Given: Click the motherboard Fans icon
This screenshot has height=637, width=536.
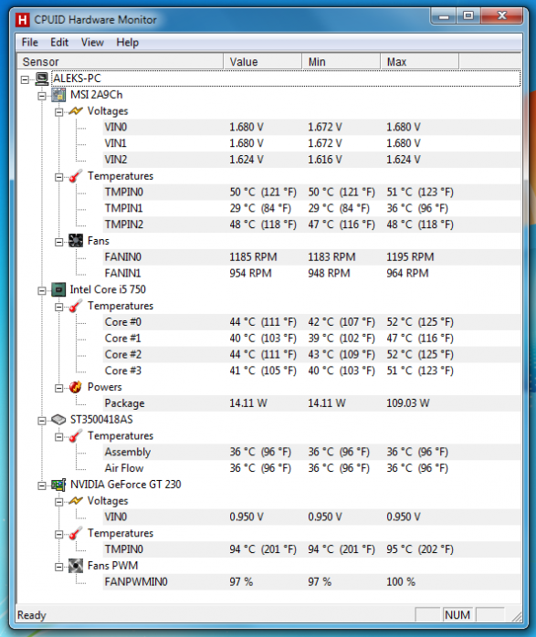Looking at the screenshot, I should point(76,241).
